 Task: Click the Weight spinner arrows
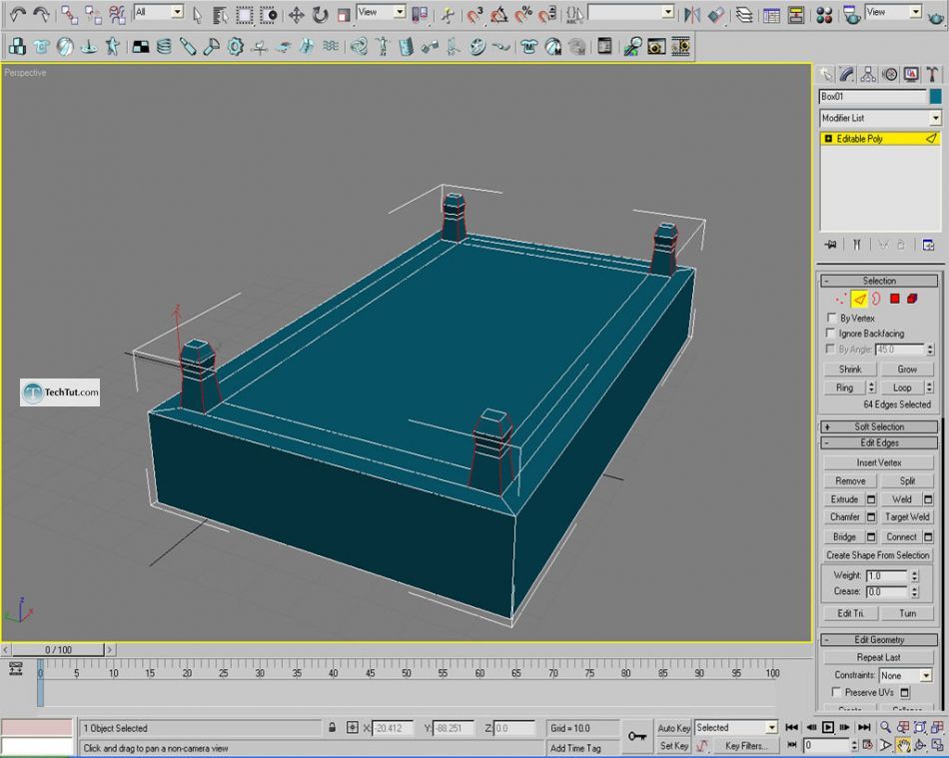coord(914,575)
